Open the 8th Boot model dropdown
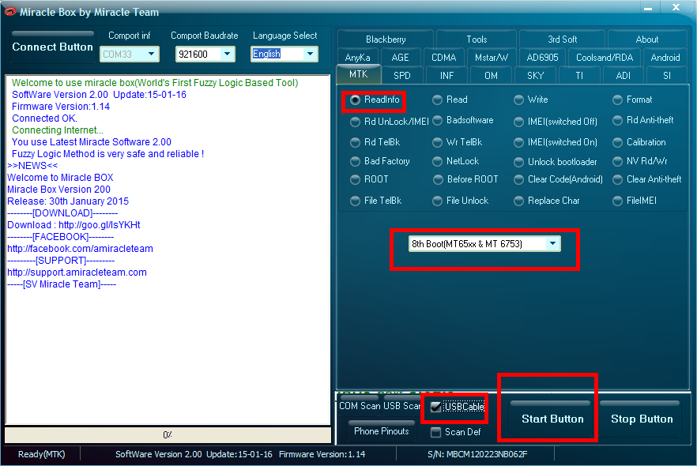697x466 pixels. pyautogui.click(x=484, y=244)
